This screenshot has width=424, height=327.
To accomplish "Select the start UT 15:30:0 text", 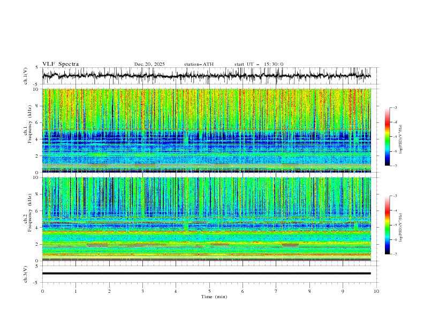I will 259,64.
